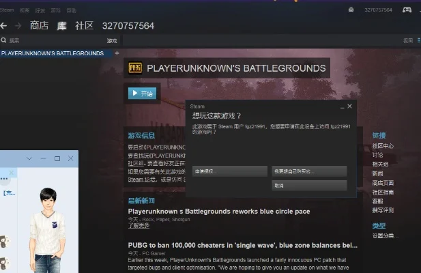The height and width of the screenshot is (273, 421).
Task: Click the 视图 label at top right
Action: tap(408, 40)
